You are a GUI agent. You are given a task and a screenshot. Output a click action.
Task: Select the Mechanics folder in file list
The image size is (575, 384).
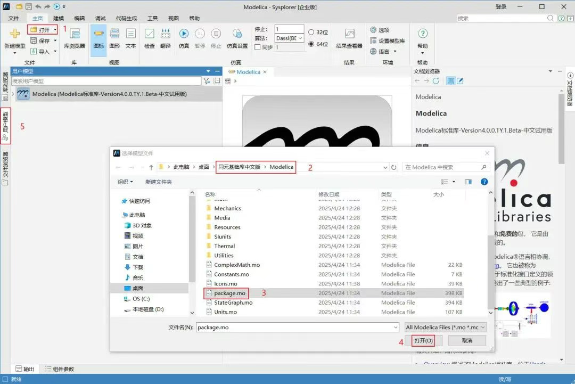point(227,208)
